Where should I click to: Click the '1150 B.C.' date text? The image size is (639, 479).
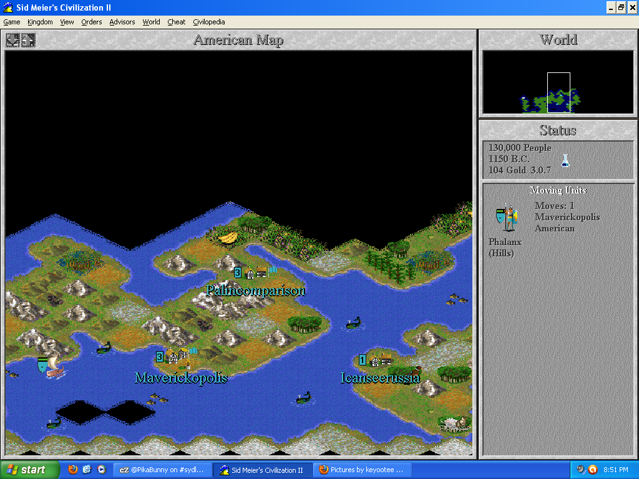pyautogui.click(x=509, y=159)
